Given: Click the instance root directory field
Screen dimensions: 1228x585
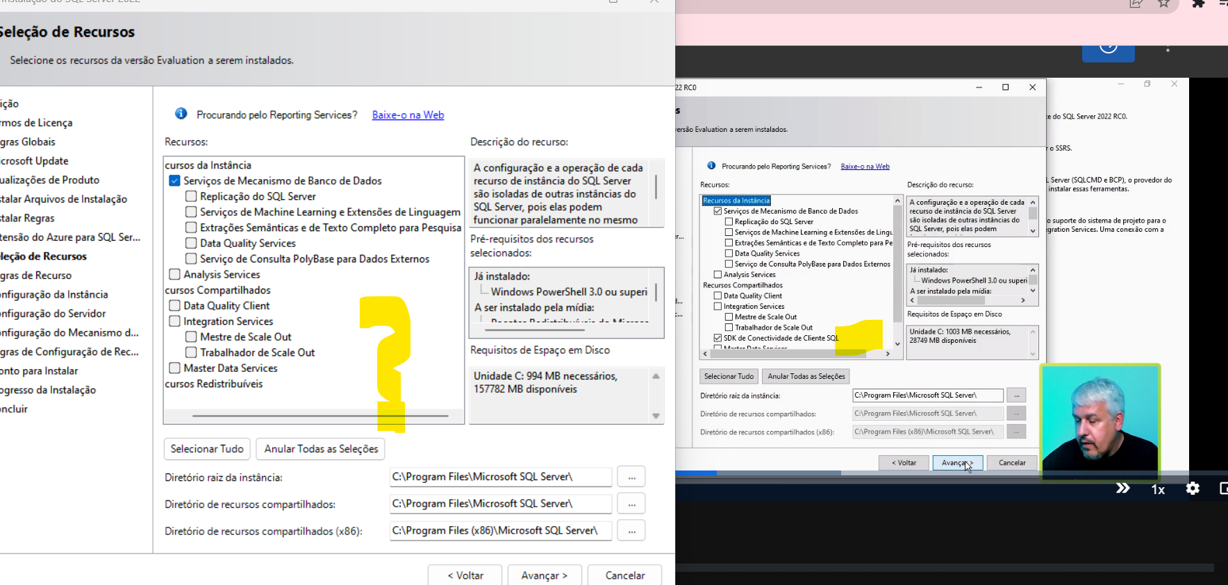Looking at the screenshot, I should [x=501, y=477].
